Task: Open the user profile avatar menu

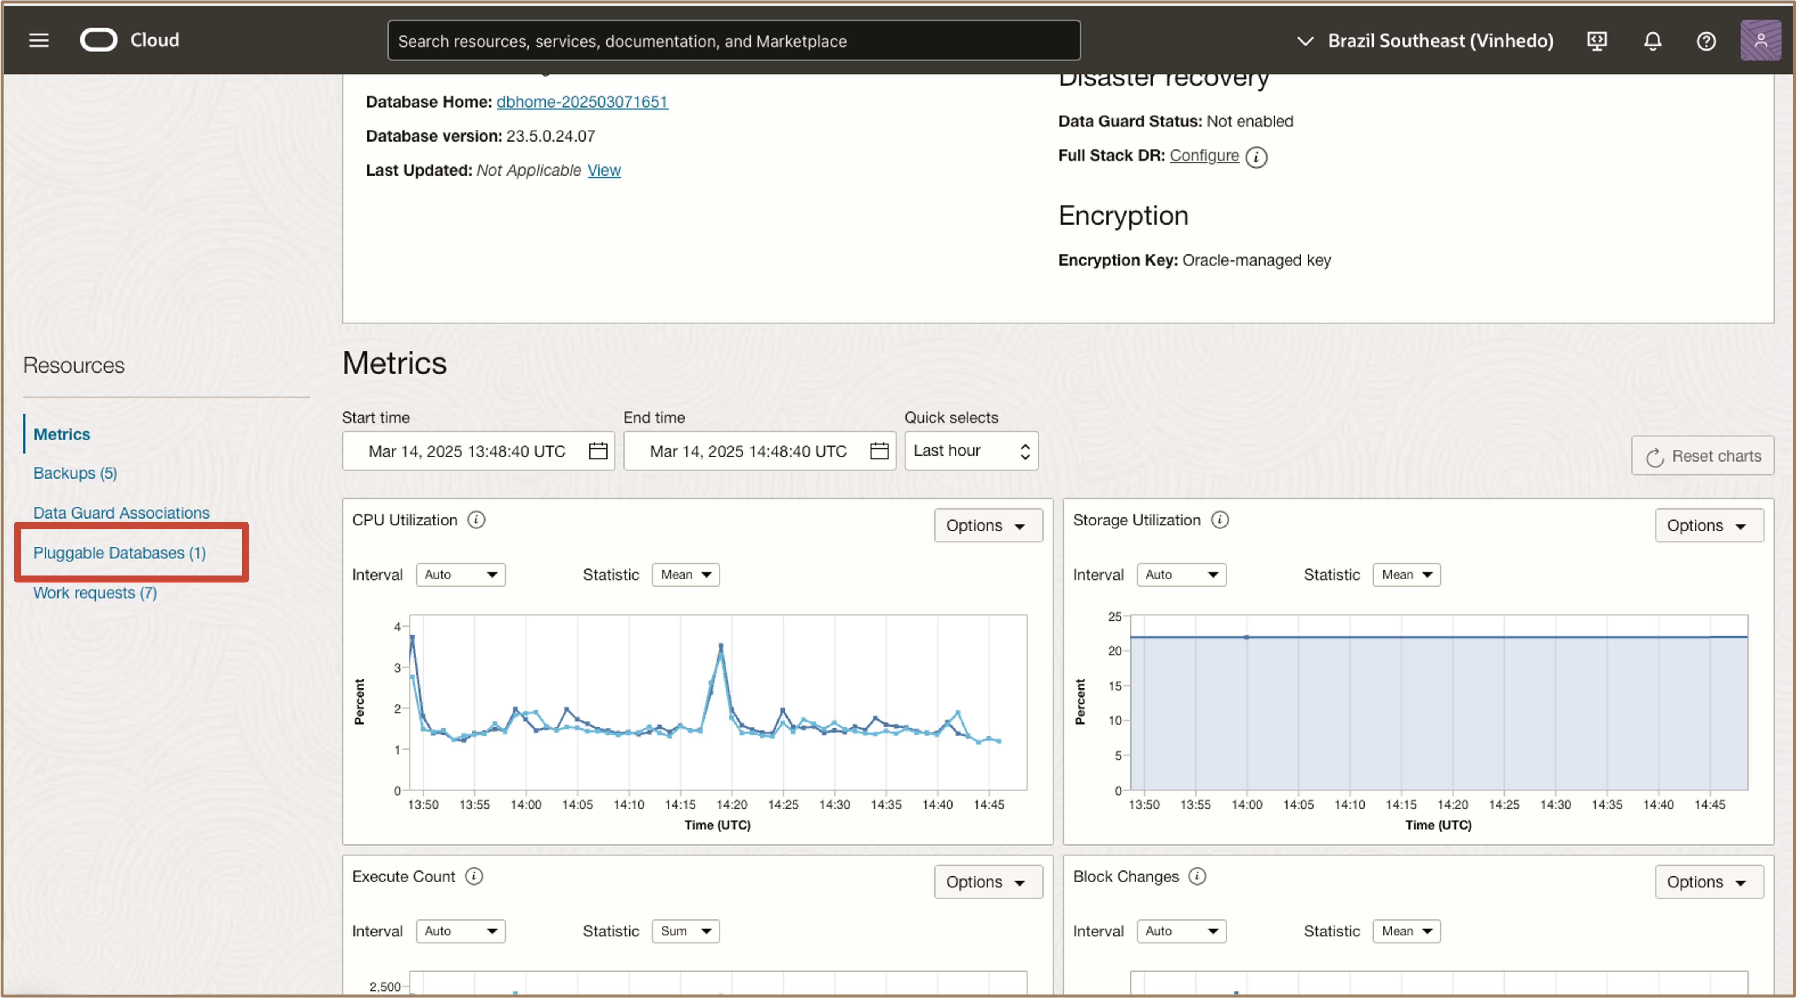Action: [1760, 40]
